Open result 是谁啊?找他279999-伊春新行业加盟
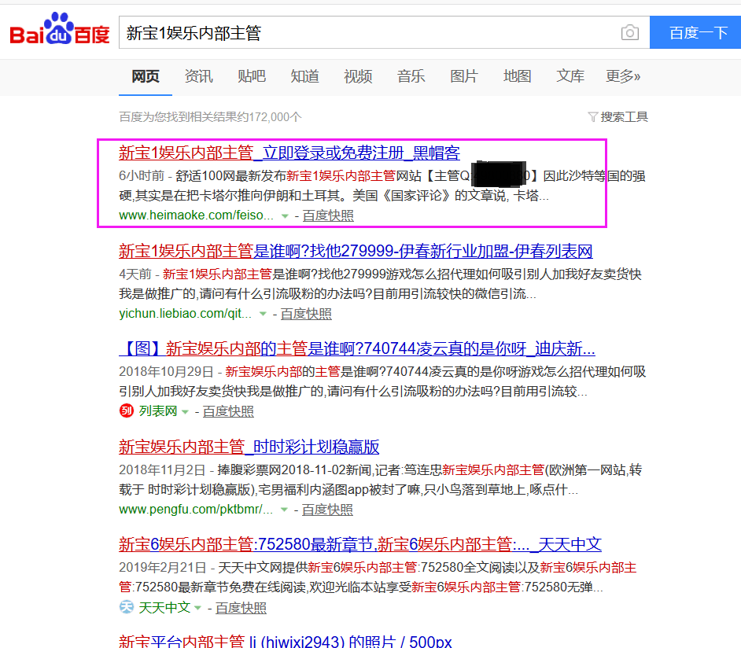741x648 pixels. pyautogui.click(x=356, y=251)
